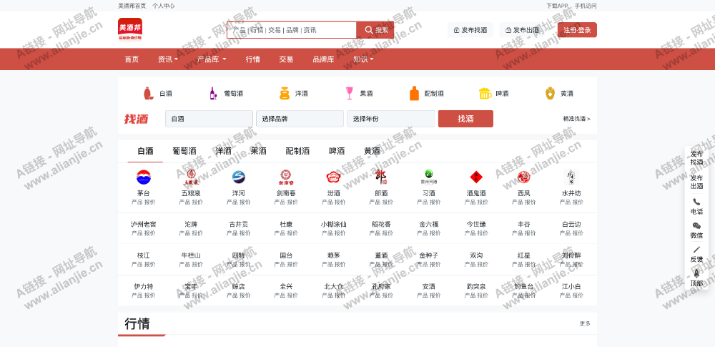Expand the 资讯 navigation dropdown

168,59
